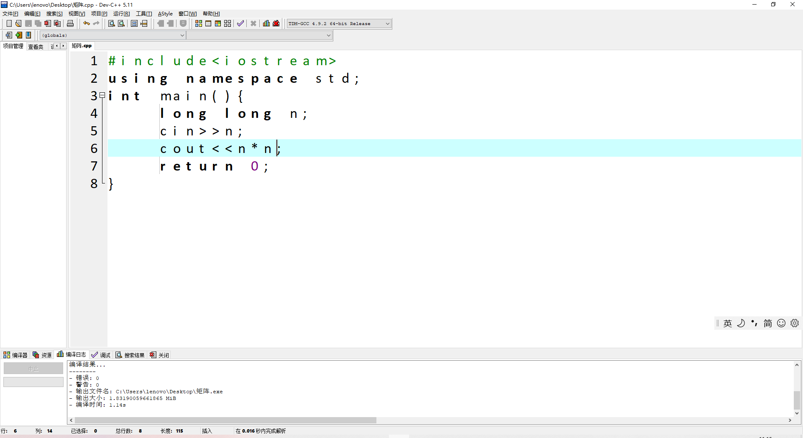
Task: Open the 搜索[S] menu
Action: [x=54, y=14]
